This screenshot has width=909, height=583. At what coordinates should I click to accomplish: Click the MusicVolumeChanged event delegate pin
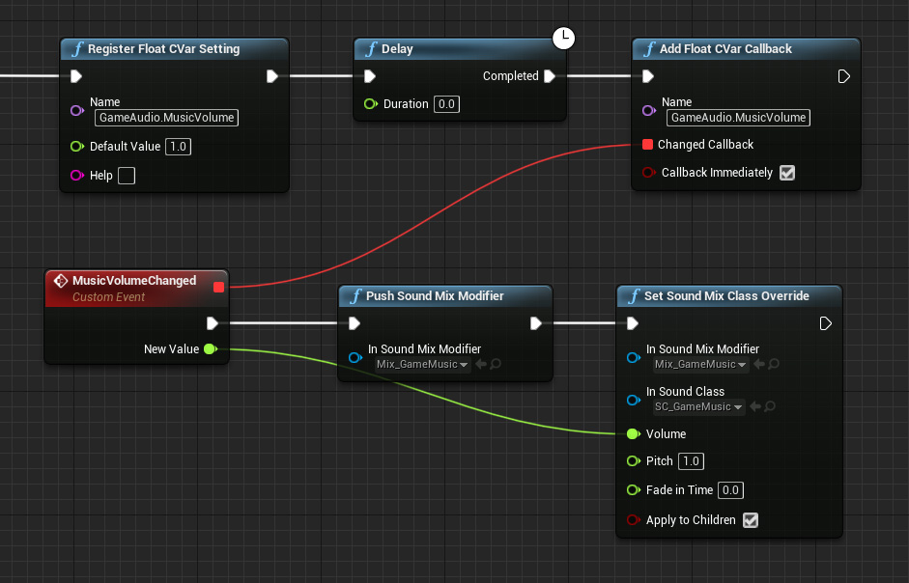tap(218, 288)
